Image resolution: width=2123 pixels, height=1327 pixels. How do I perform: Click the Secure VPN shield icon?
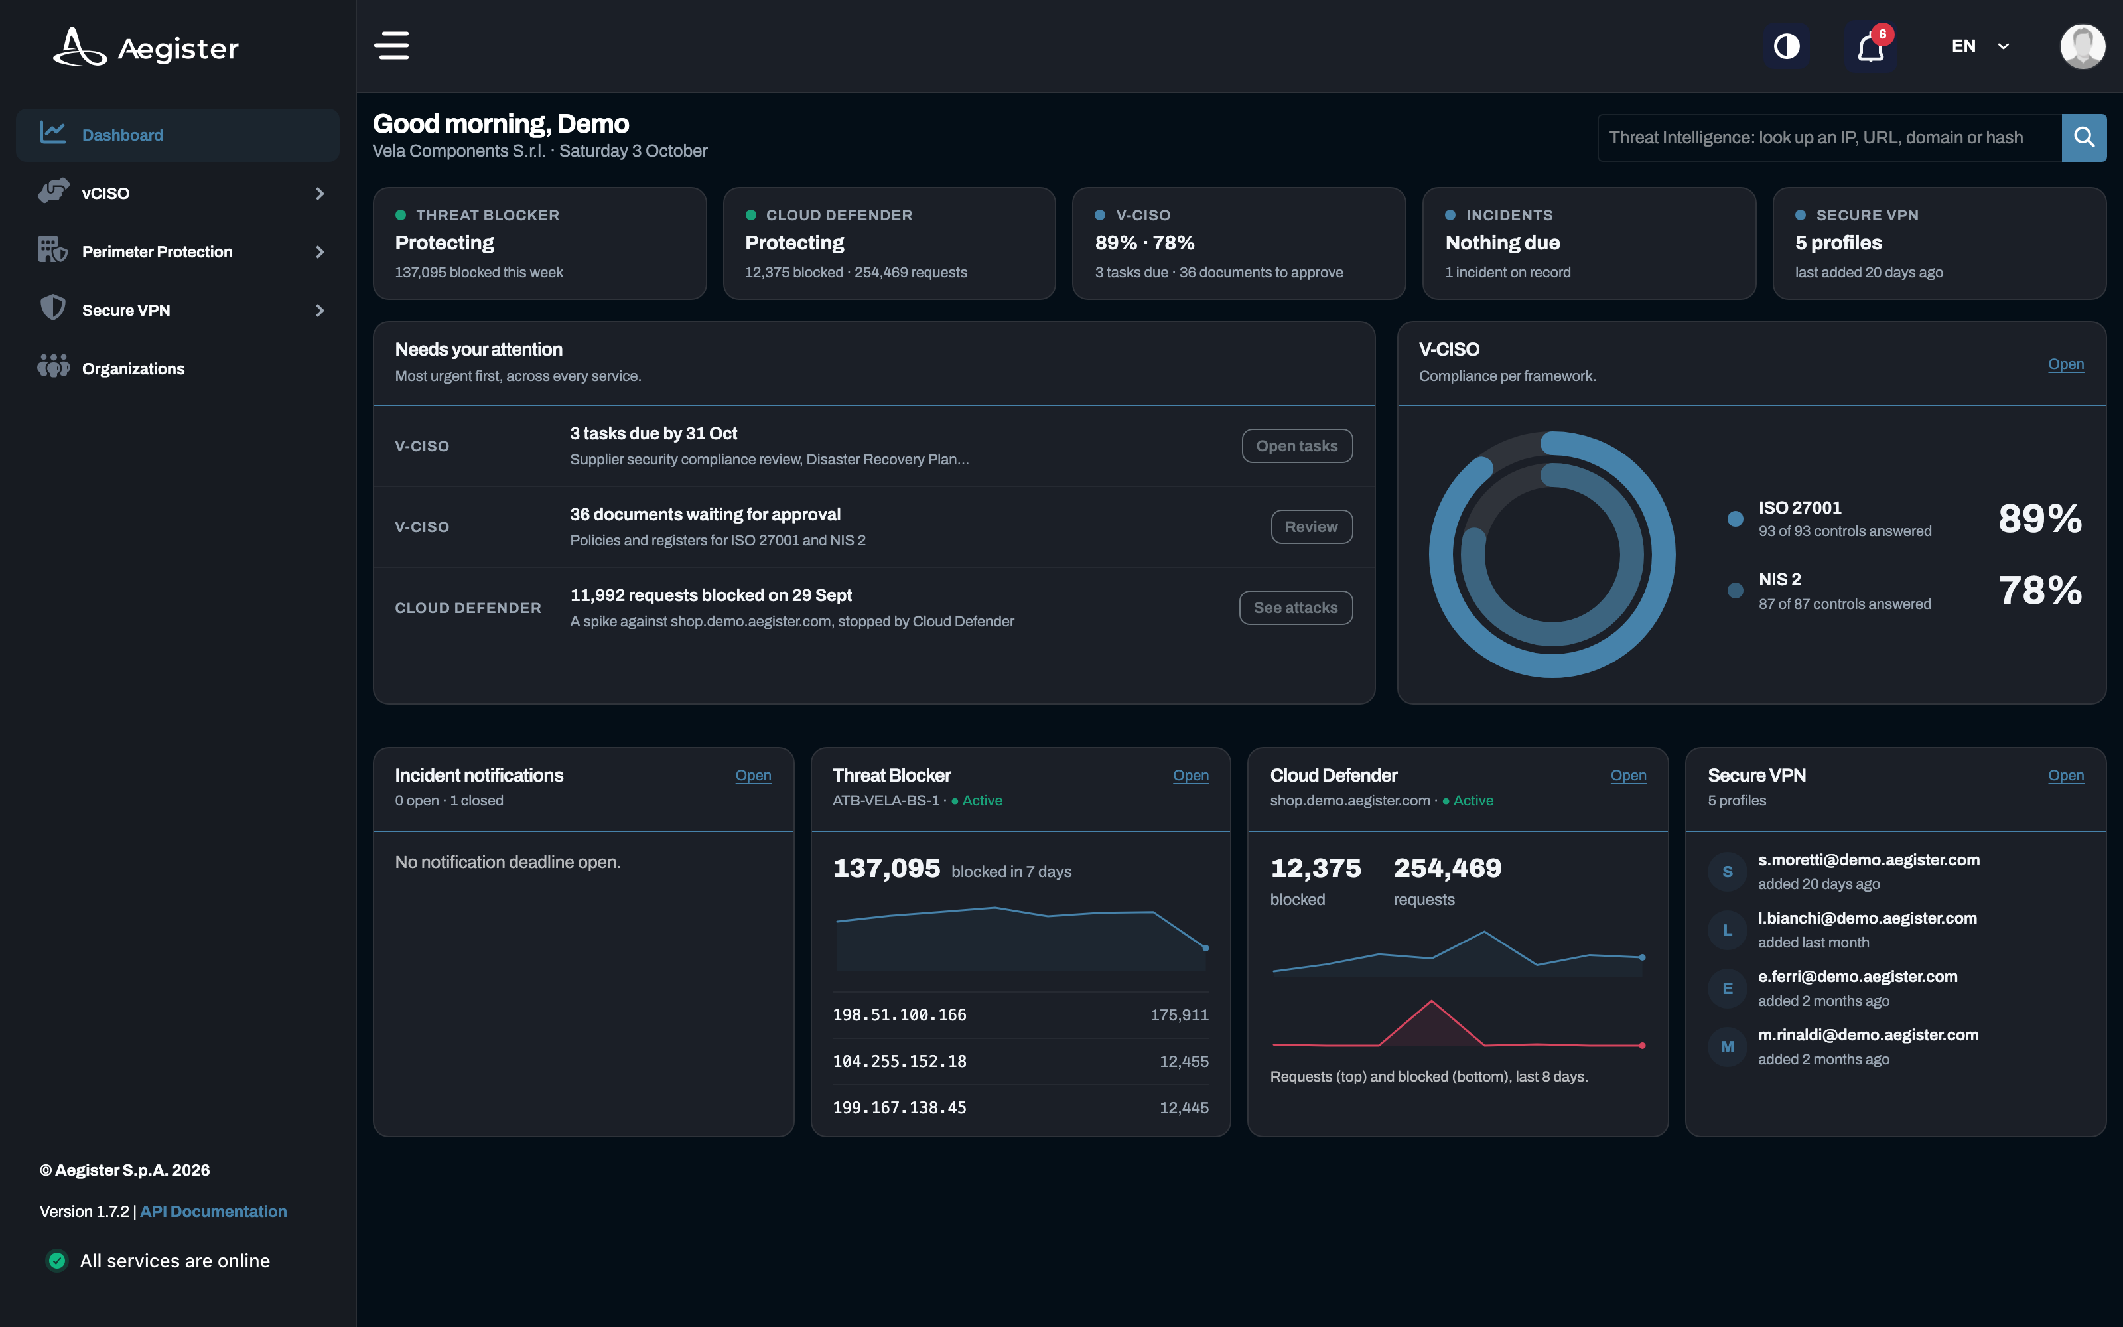coord(52,308)
